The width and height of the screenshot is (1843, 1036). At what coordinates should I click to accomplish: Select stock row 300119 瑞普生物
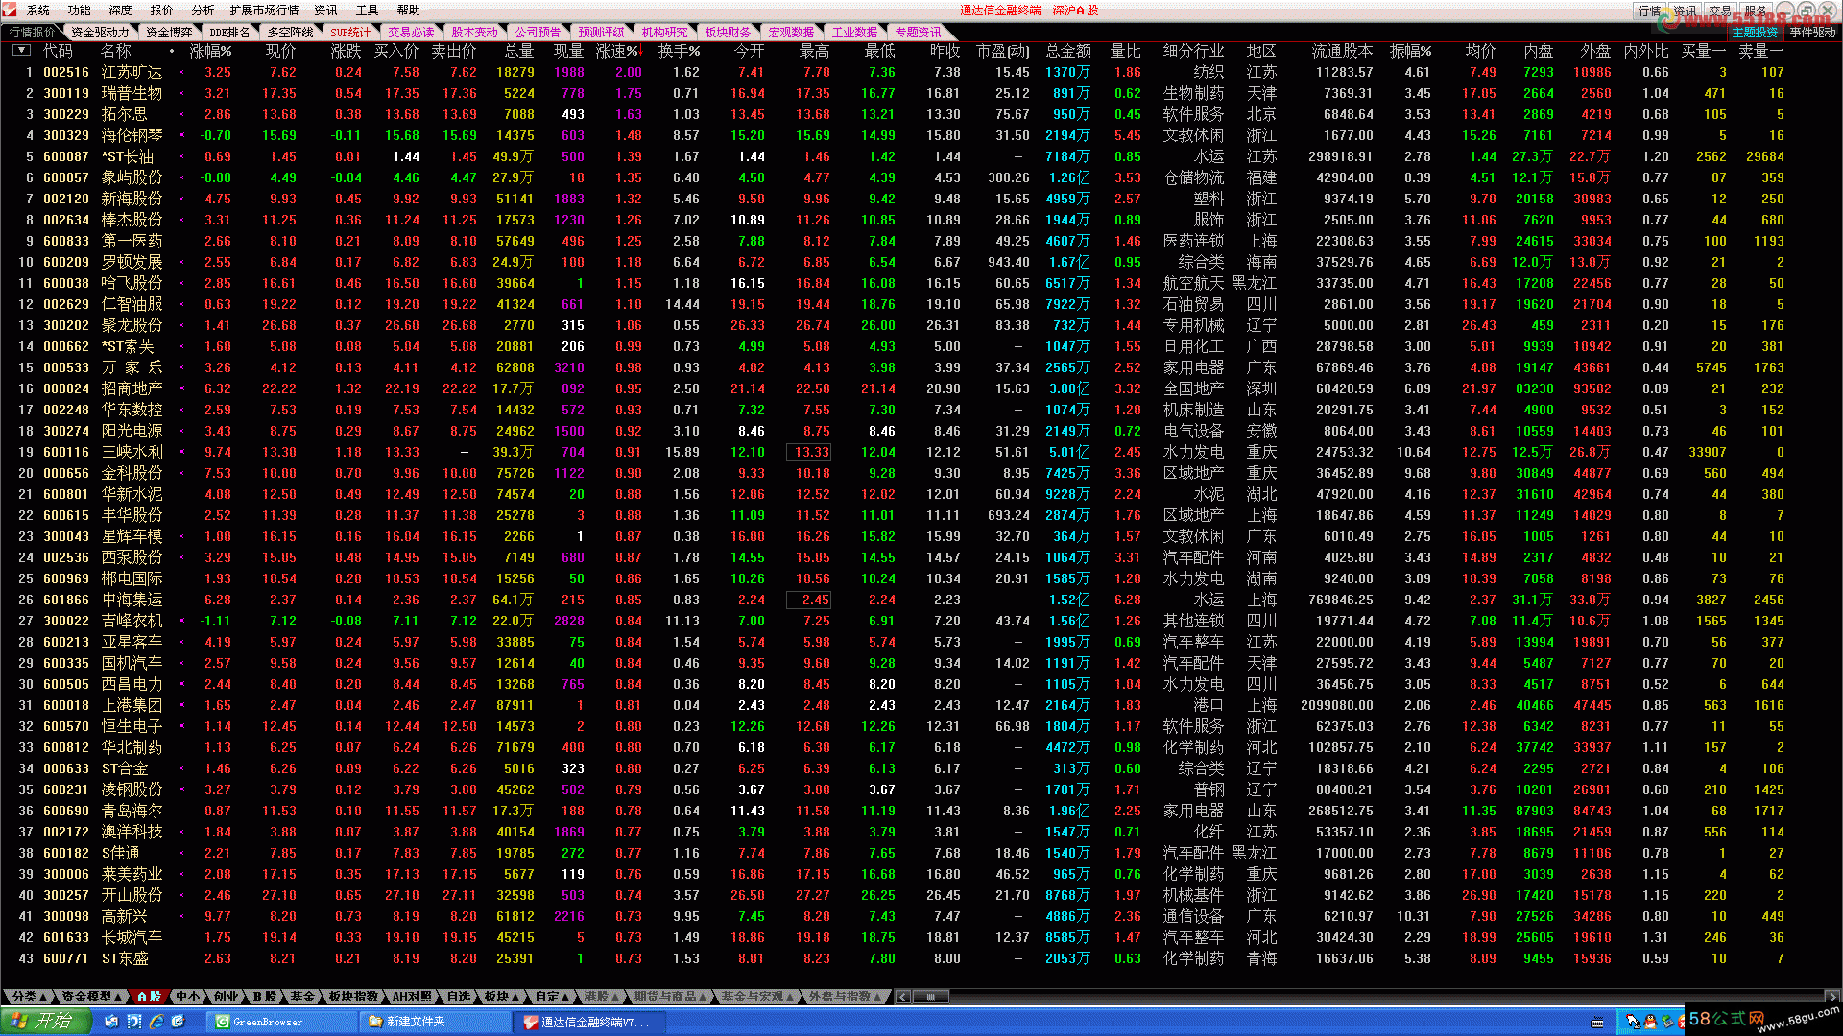point(921,93)
